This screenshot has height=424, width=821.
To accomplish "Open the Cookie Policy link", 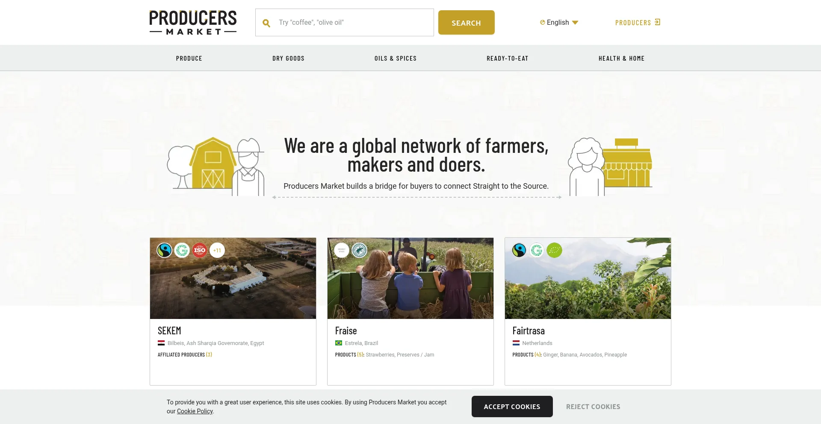I will click(x=195, y=411).
